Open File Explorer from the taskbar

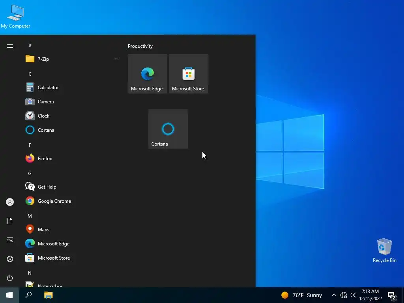(48, 295)
